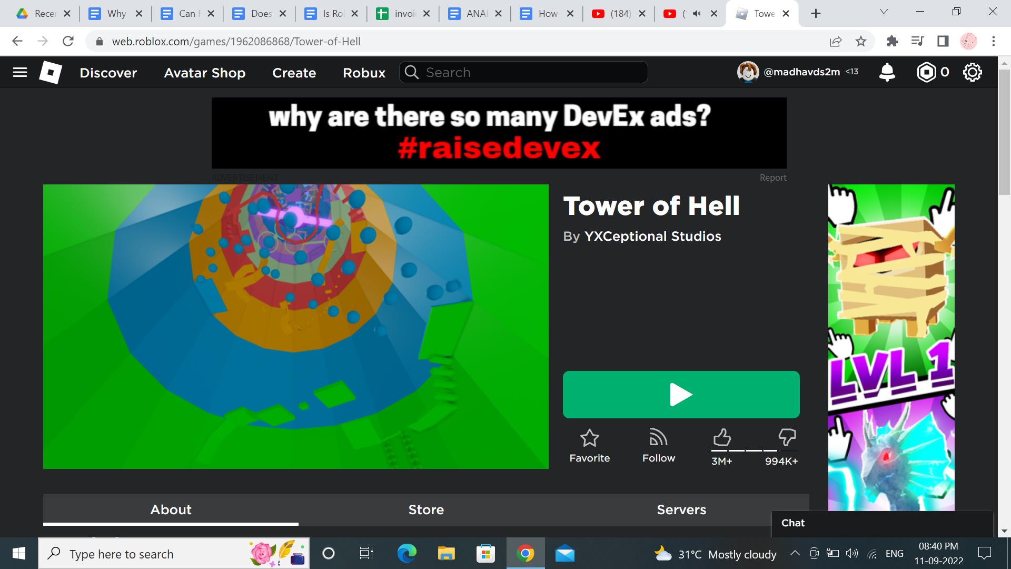Open volume control in system tray
The image size is (1011, 569).
tap(852, 553)
